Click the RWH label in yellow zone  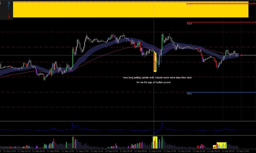click(189, 5)
